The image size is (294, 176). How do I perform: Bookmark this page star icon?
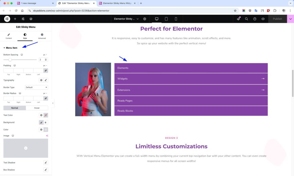point(235,11)
